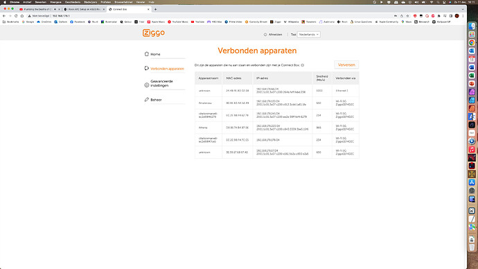Open the Home page in the sidebar
Image resolution: width=478 pixels, height=269 pixels.
pyautogui.click(x=155, y=54)
